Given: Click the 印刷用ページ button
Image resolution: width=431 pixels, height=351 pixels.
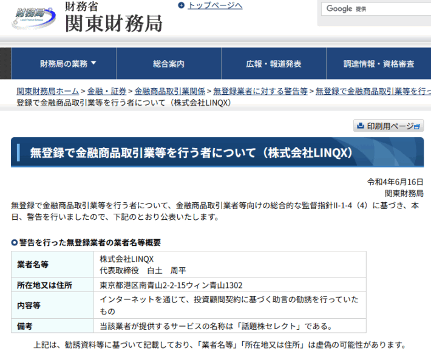Looking at the screenshot, I should tap(388, 126).
